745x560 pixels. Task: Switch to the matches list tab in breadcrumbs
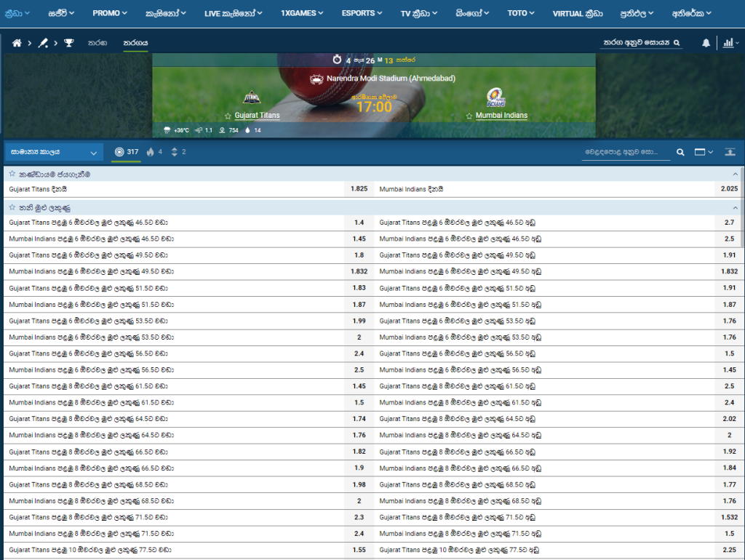(97, 43)
